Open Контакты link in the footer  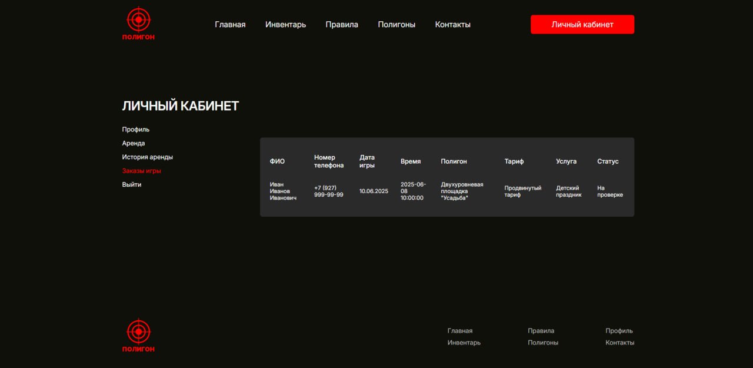coord(620,343)
